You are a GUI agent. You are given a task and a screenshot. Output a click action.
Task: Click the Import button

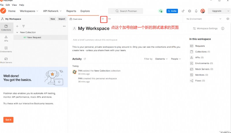pyautogui.click(x=62, y=19)
